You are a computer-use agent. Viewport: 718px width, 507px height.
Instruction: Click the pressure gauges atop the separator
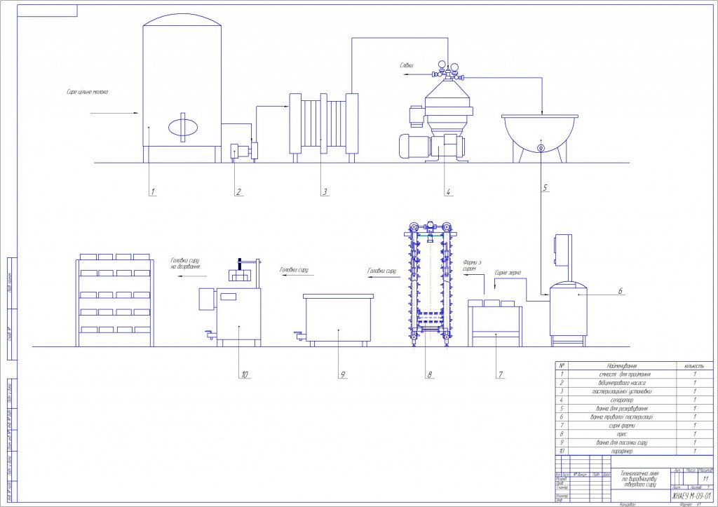click(x=447, y=67)
